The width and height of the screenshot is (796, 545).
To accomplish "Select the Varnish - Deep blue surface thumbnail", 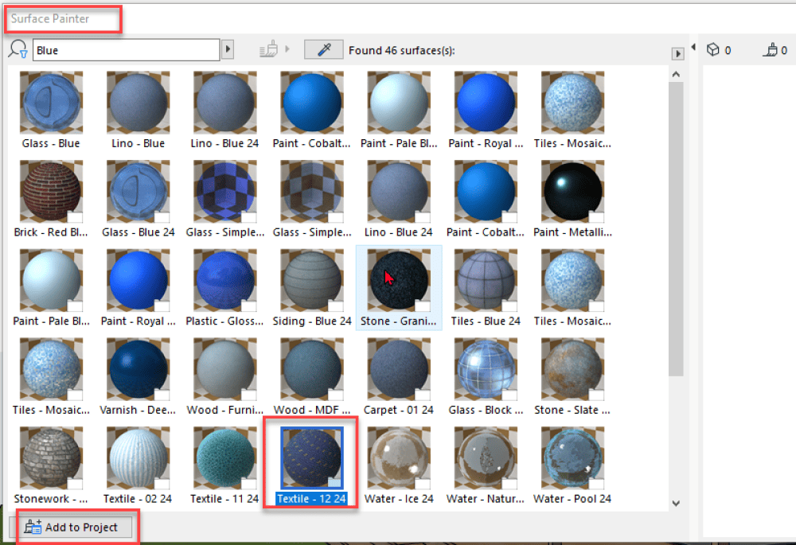I will (x=139, y=370).
